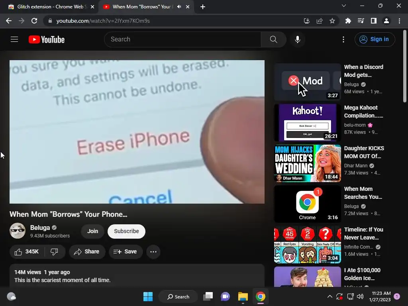This screenshot has height=306, width=408.
Task: Click the 14M views text
Action: coord(27,272)
